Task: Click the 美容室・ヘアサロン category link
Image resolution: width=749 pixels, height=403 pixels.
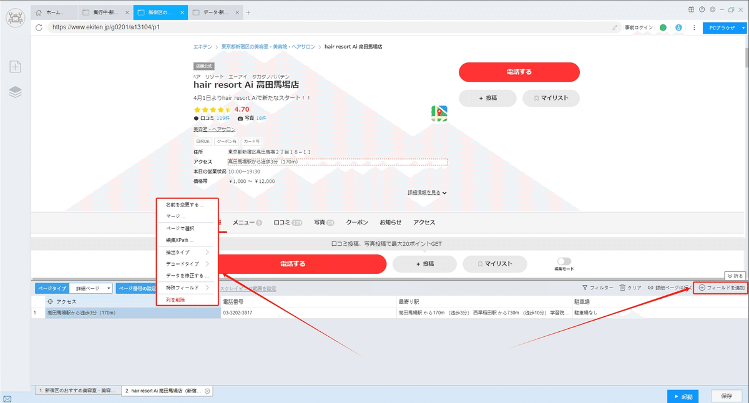Action: 214,130
